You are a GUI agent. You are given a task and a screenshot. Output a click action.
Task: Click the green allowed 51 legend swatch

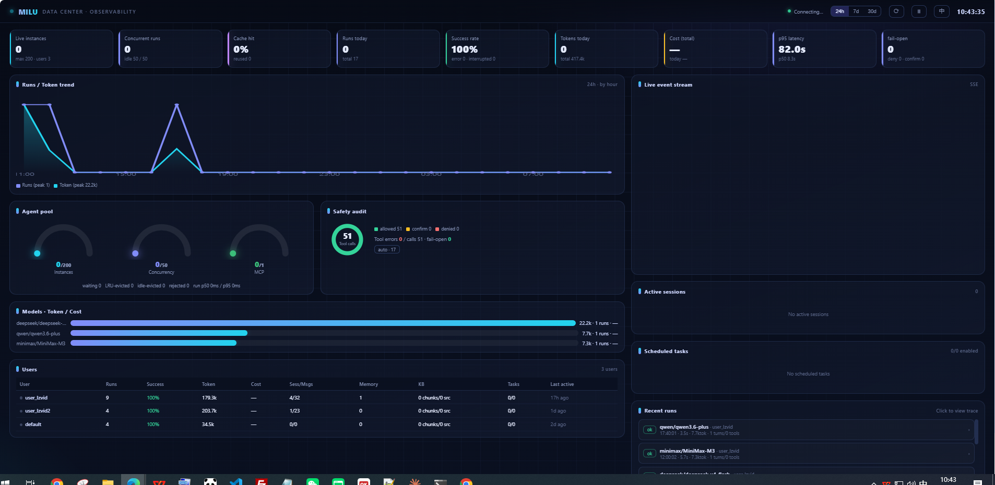click(376, 229)
